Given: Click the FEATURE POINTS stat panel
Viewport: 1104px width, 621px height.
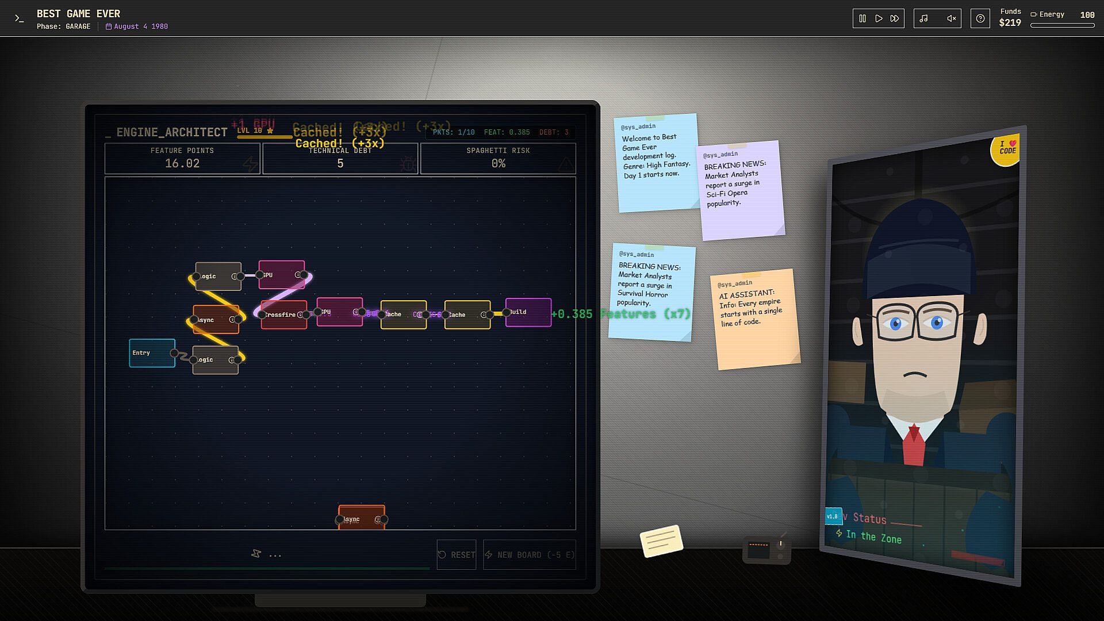Looking at the screenshot, I should (182, 158).
